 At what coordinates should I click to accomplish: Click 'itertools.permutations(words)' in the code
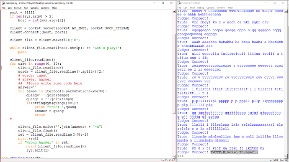[75, 91]
